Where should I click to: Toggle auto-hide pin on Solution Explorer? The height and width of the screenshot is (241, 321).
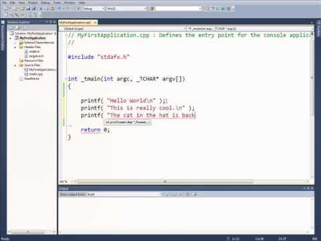51,22
